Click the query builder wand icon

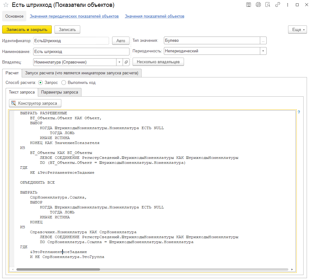pos(14,103)
